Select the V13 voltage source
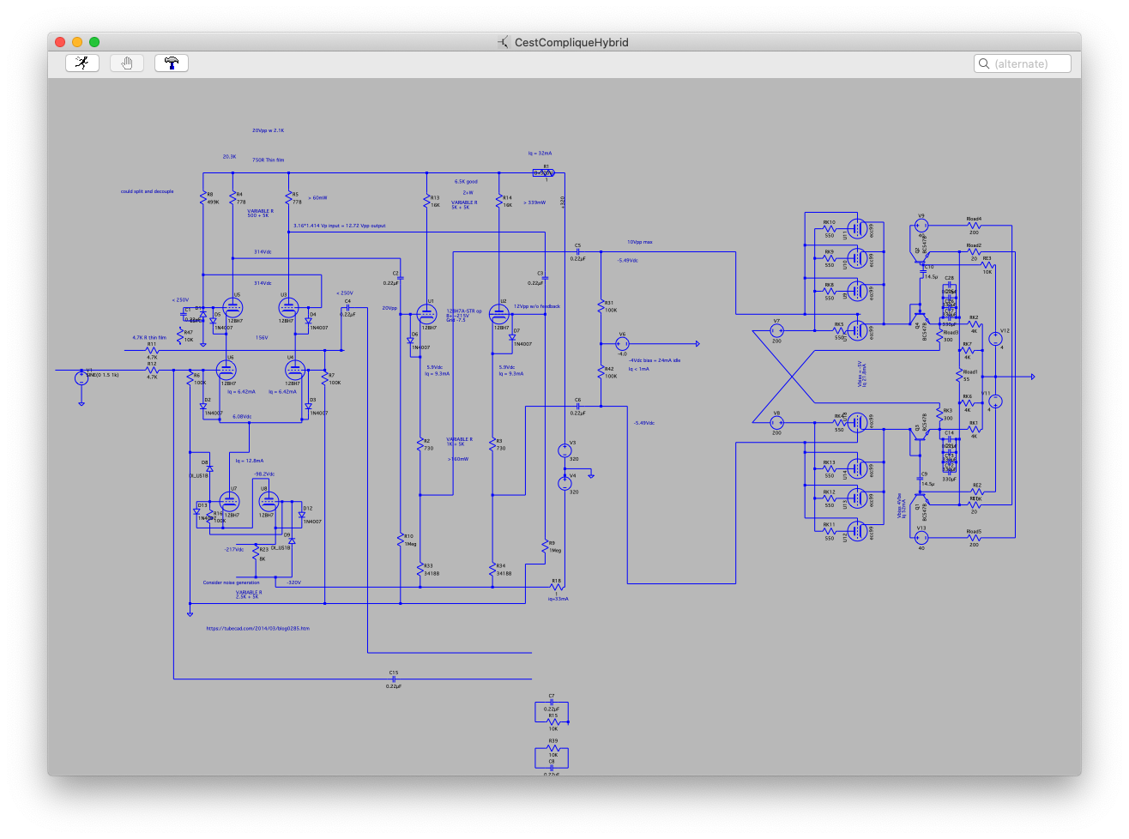Screen dimensions: 1129x839 click(x=921, y=538)
